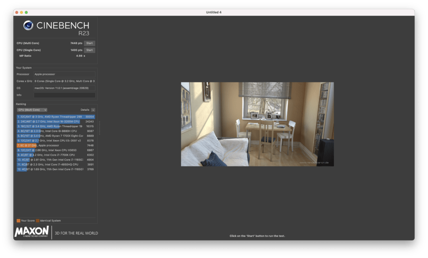This screenshot has width=428, height=258.
Task: Open the CPU (Multi Core) ranking dropdown
Action: pos(32,110)
